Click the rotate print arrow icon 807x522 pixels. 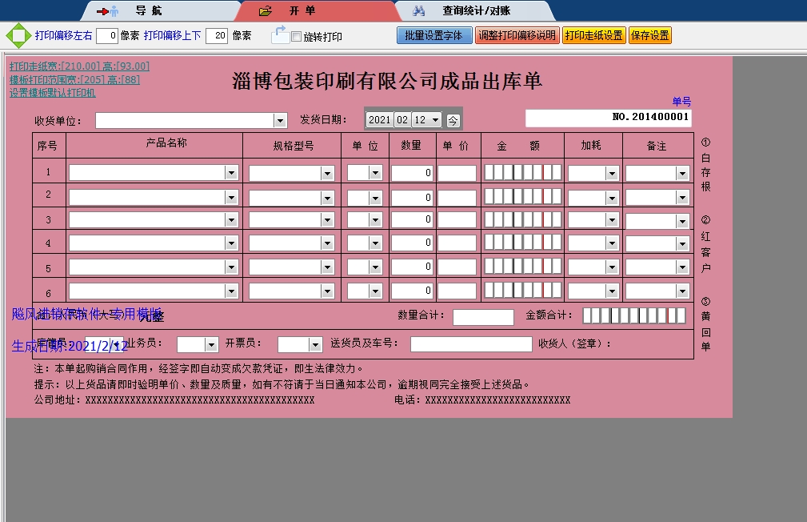[x=280, y=34]
